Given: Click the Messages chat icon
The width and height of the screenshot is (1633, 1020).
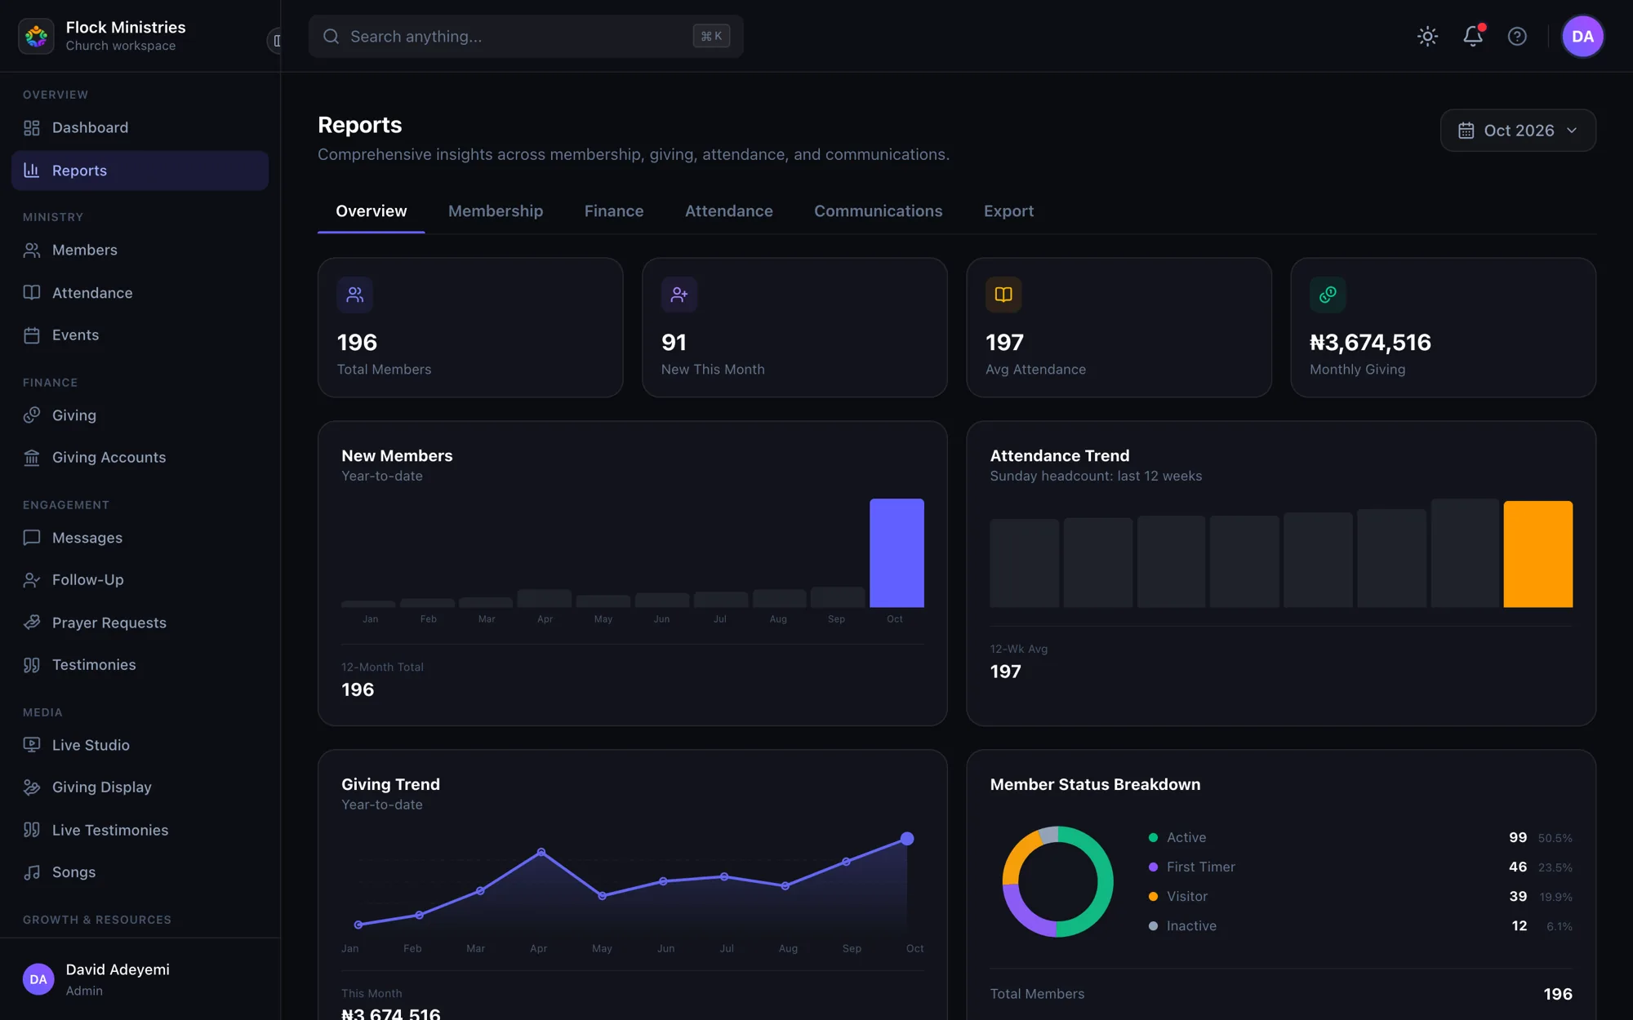Looking at the screenshot, I should pyautogui.click(x=32, y=538).
